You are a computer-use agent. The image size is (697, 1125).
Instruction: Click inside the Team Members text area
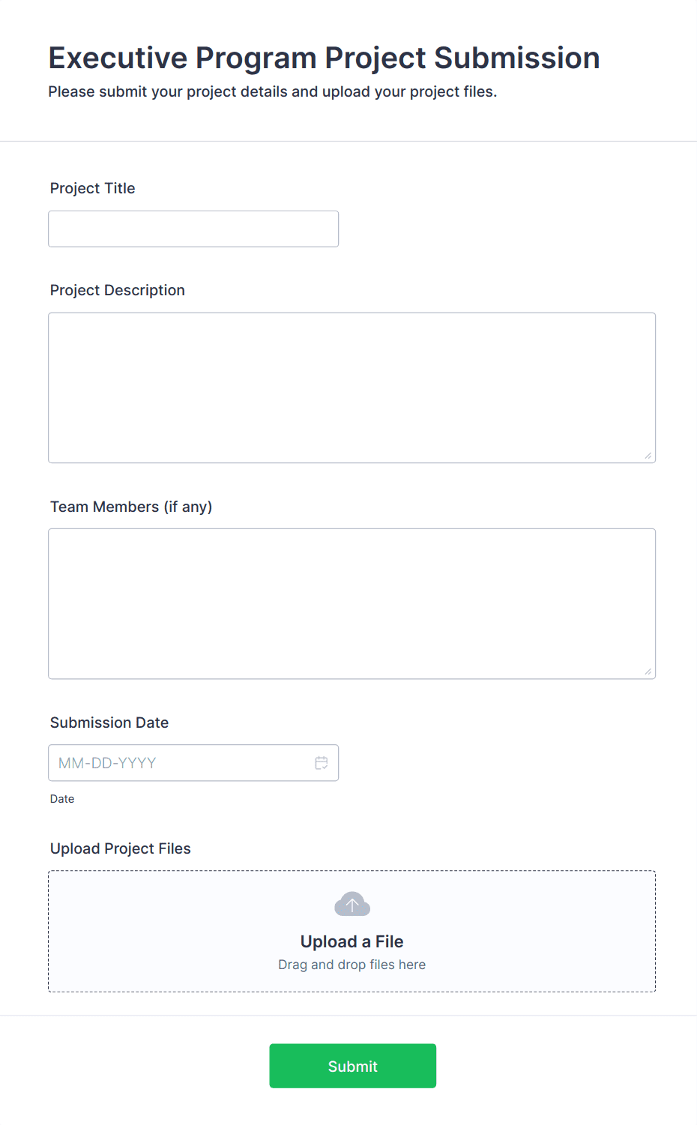pyautogui.click(x=351, y=603)
